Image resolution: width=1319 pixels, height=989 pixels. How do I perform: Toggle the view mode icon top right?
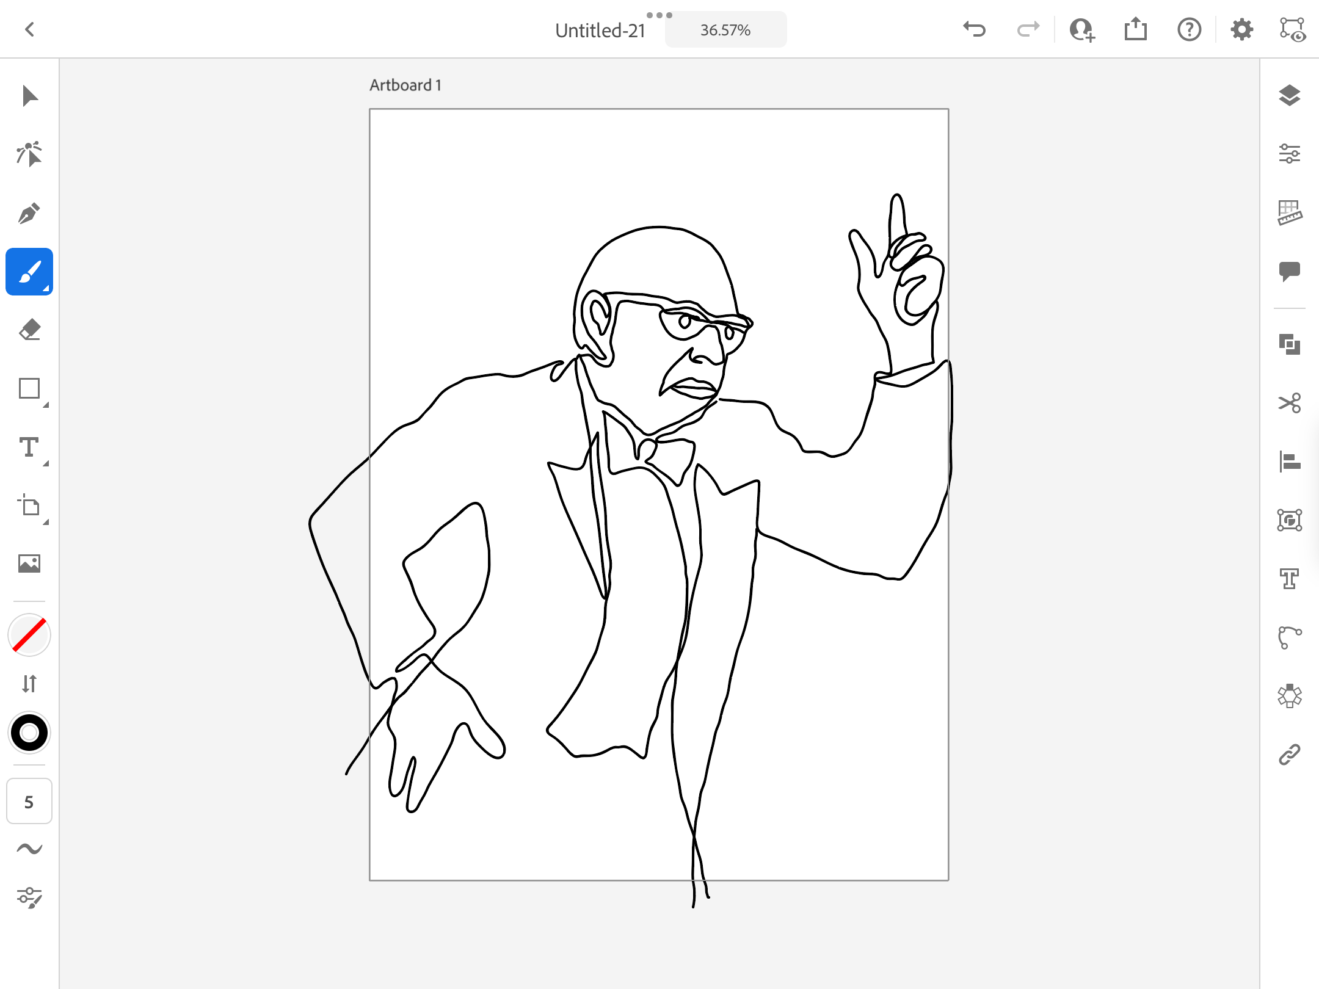1292,29
